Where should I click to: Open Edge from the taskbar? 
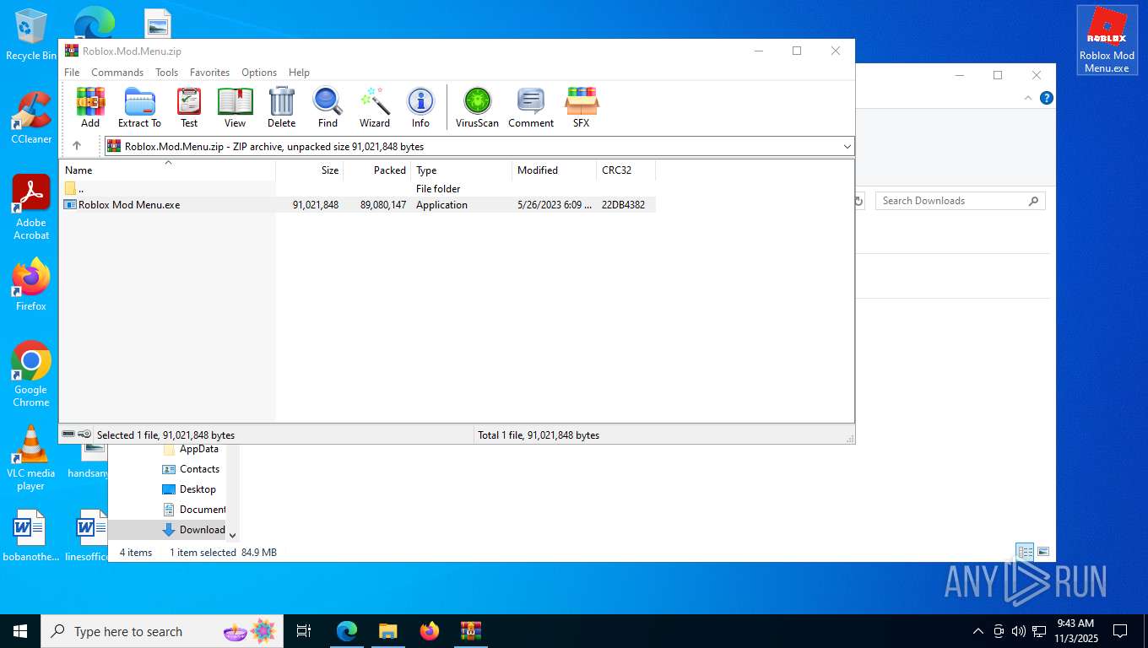coord(347,631)
